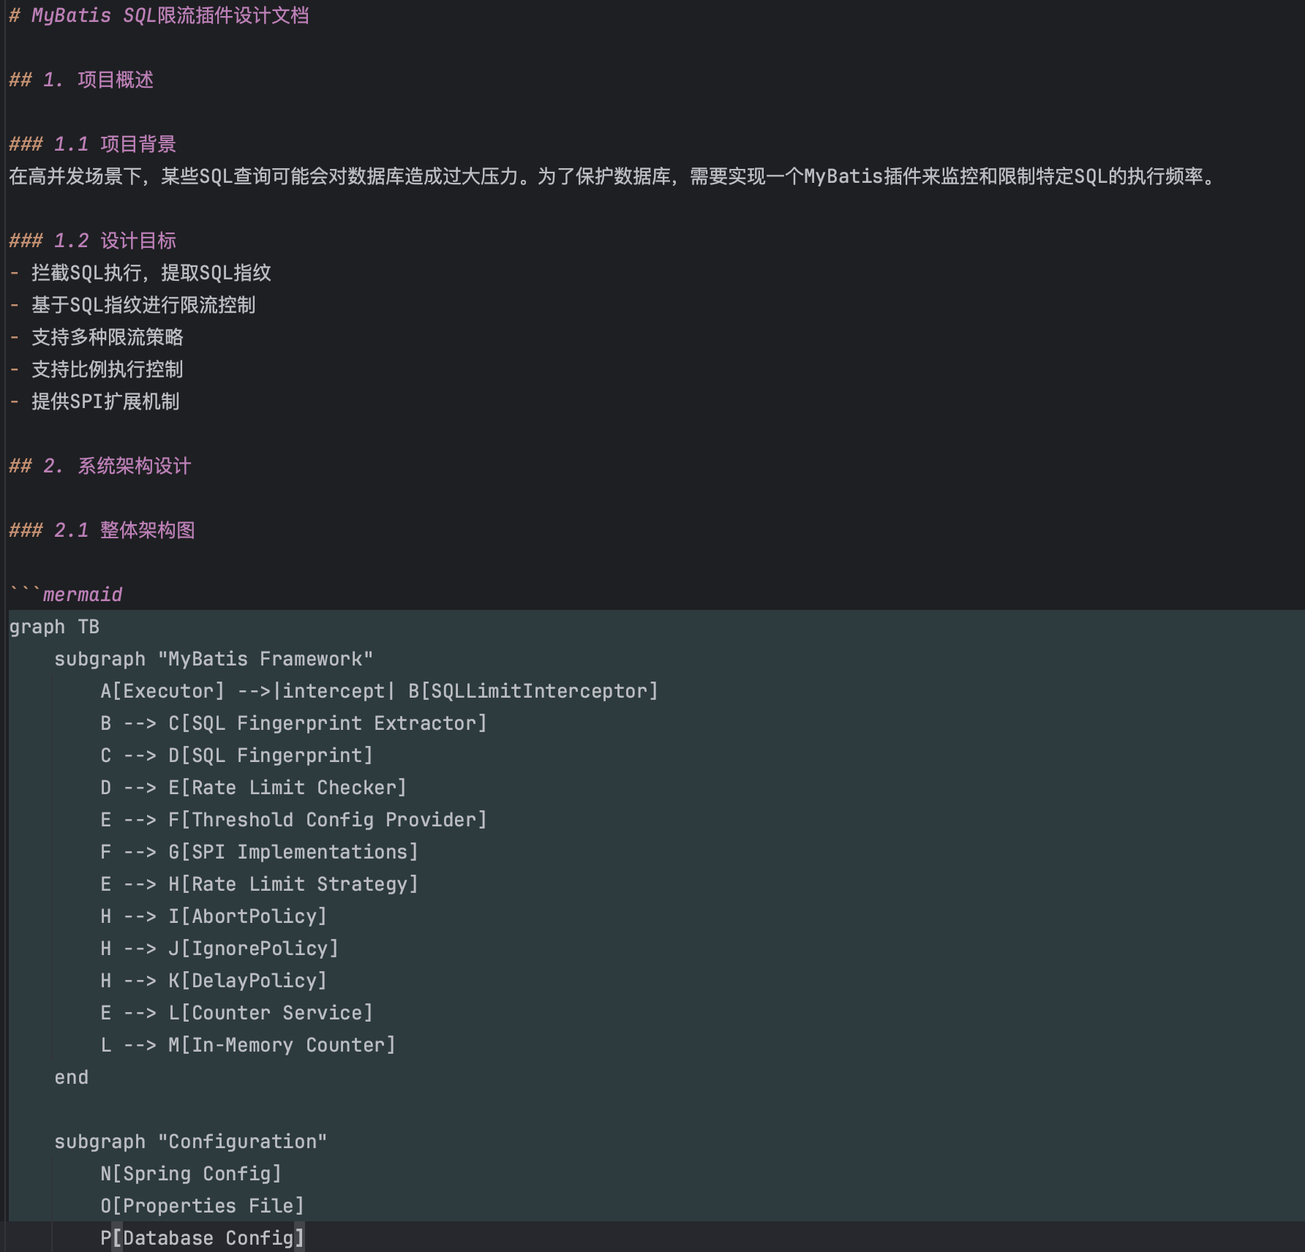Image resolution: width=1305 pixels, height=1252 pixels.
Task: Click the subgraph "MyBatis Framework" line
Action: pyautogui.click(x=214, y=659)
